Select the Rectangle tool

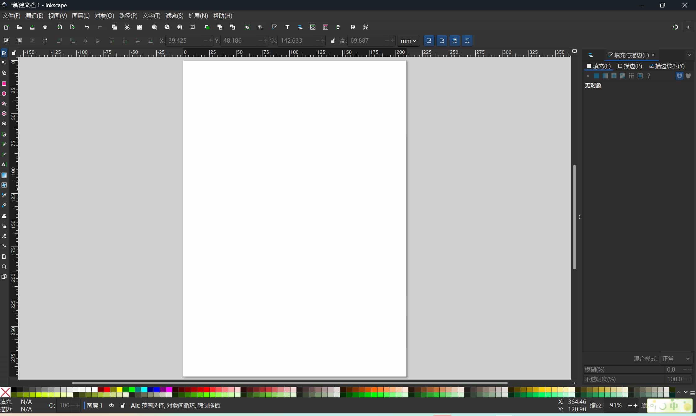4,84
